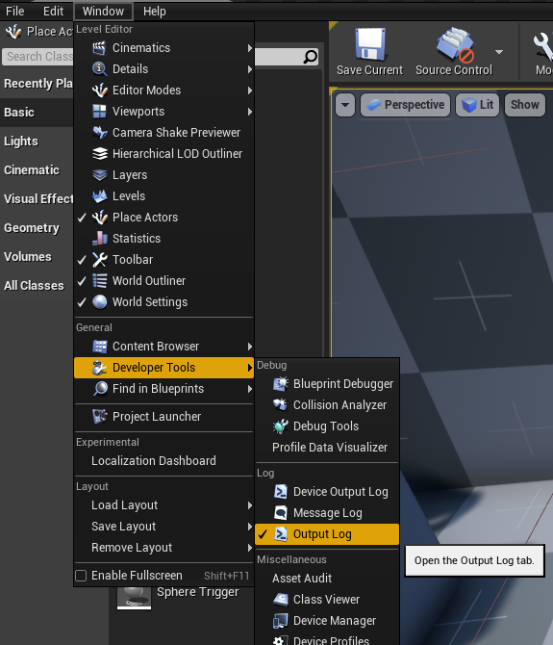Select the Recently Placed category
Image resolution: width=553 pixels, height=645 pixels.
pyautogui.click(x=37, y=84)
